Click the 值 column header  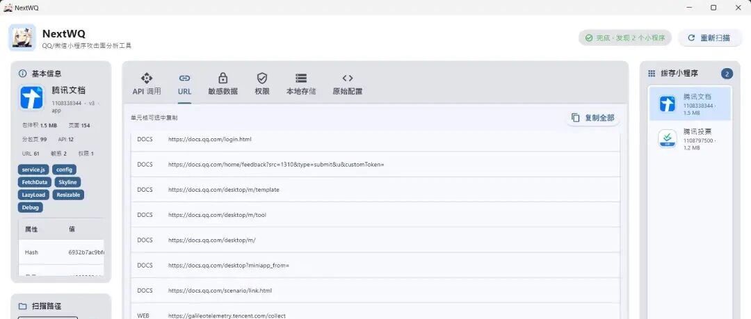[x=72, y=229]
